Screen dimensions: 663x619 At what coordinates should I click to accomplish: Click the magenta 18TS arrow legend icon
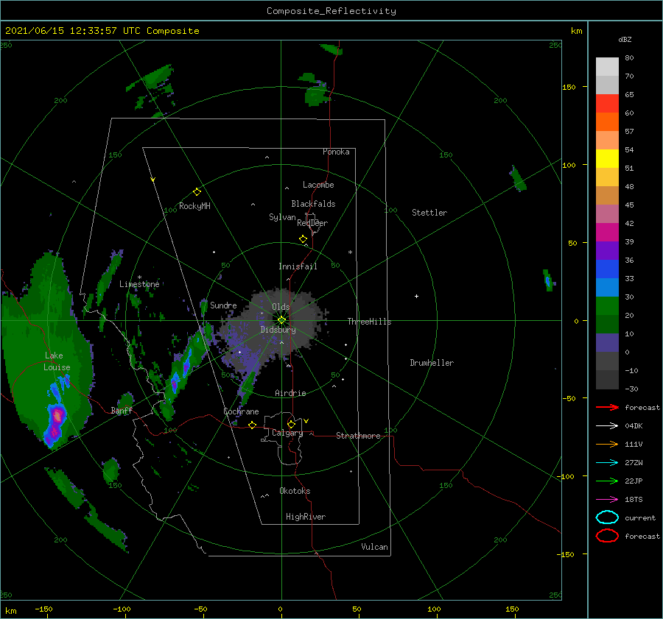click(x=607, y=500)
